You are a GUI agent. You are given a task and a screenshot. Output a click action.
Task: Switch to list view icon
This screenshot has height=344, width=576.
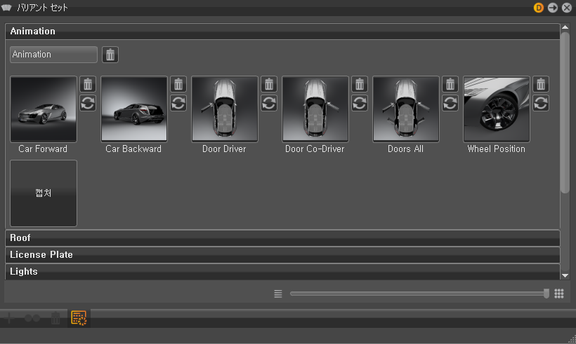278,294
